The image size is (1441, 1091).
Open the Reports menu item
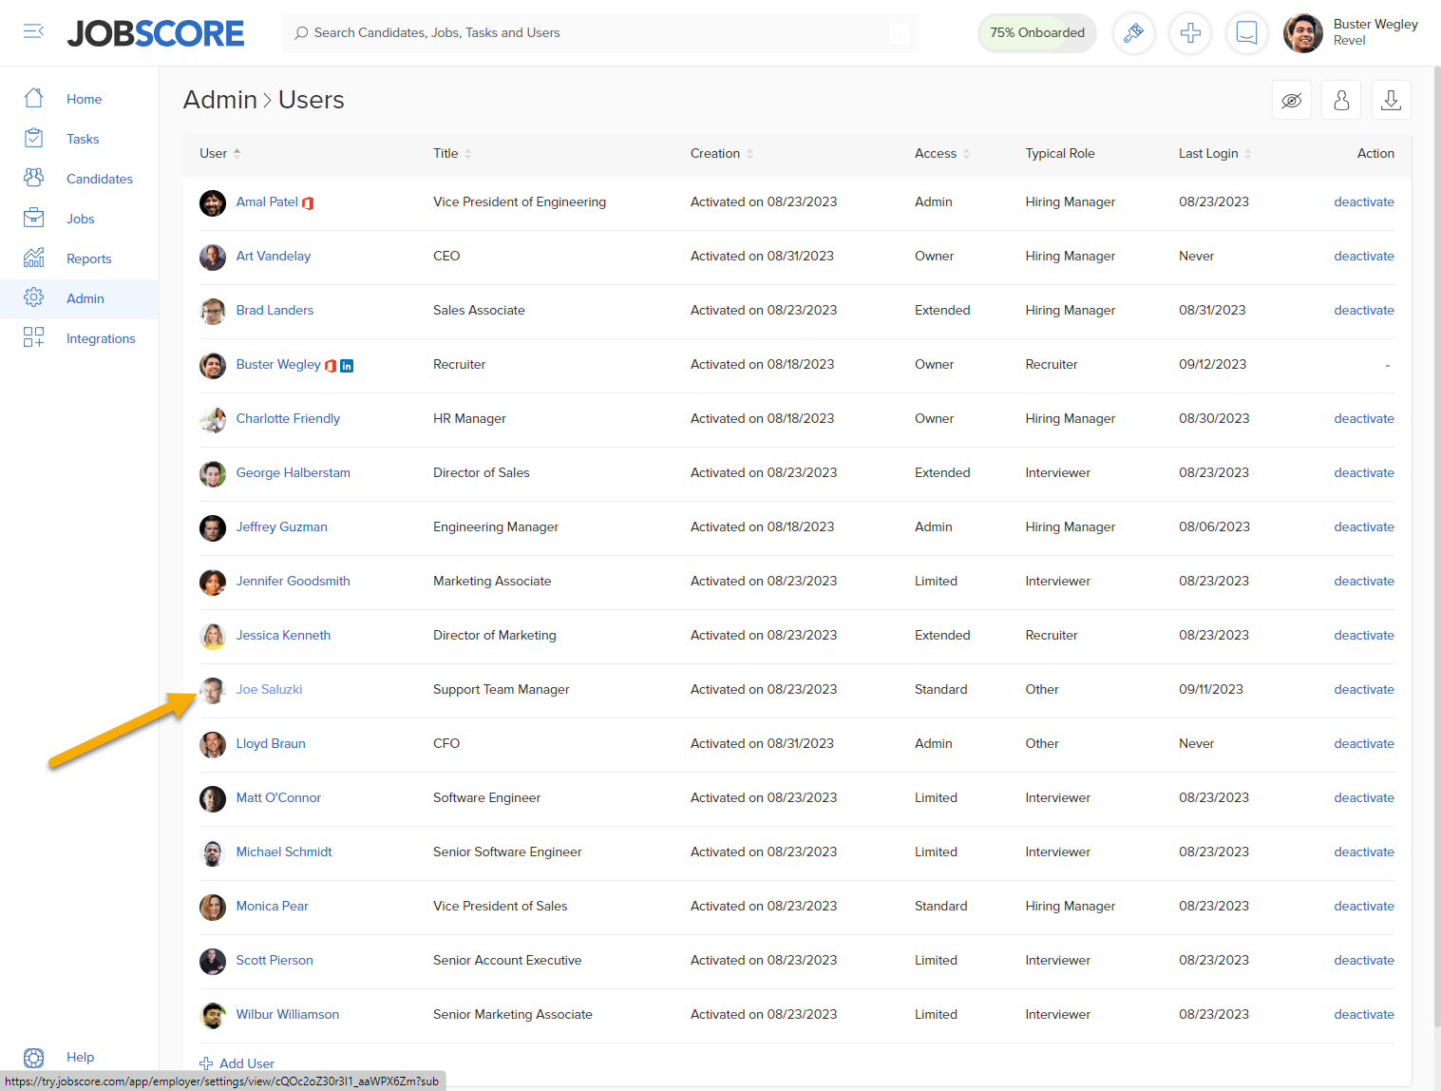coord(89,258)
